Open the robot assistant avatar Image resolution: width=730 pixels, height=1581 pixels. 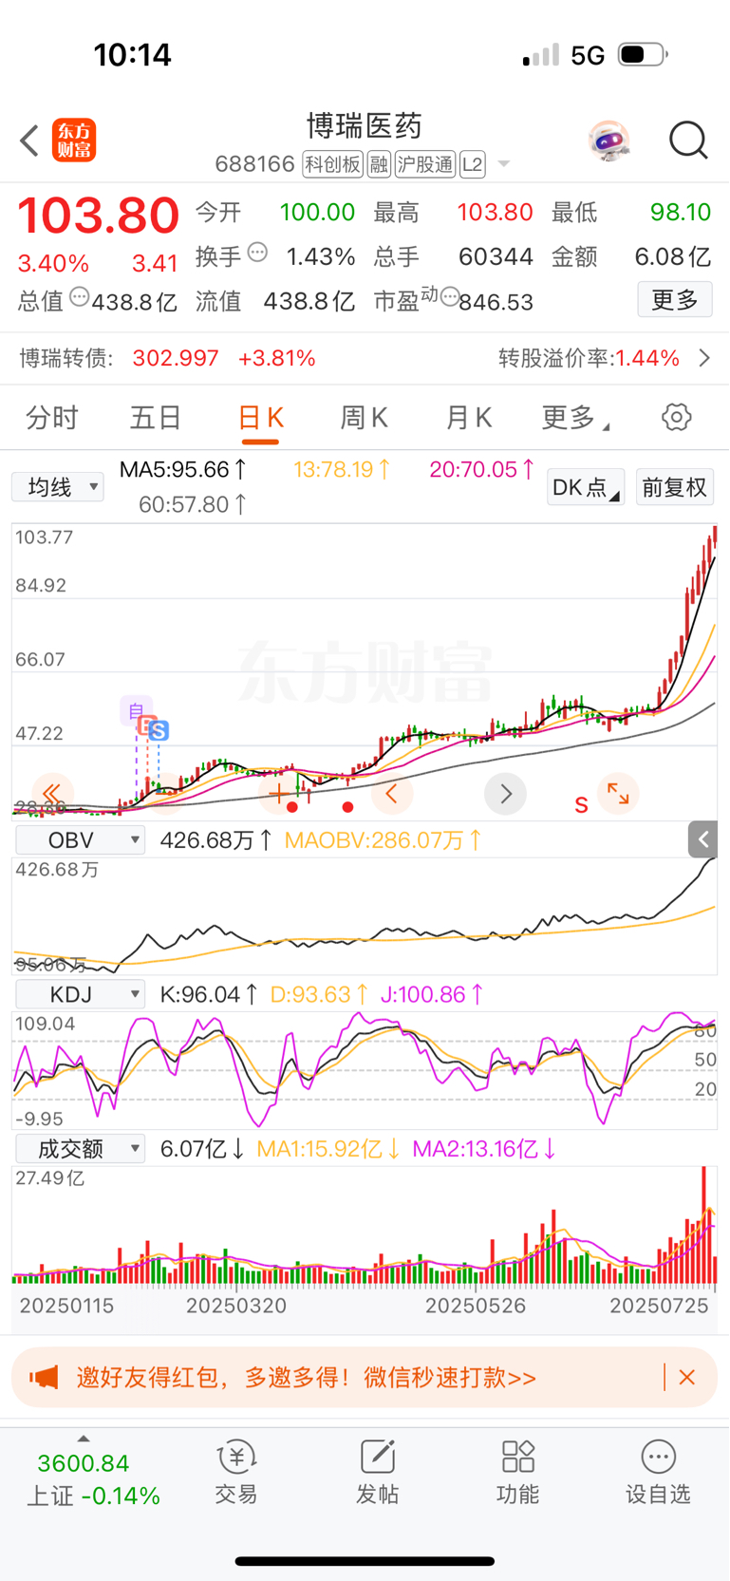coord(608,141)
